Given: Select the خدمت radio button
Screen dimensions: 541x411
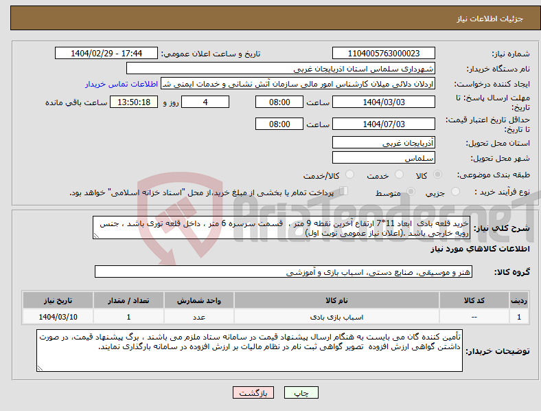Looking at the screenshot, I should (399, 175).
